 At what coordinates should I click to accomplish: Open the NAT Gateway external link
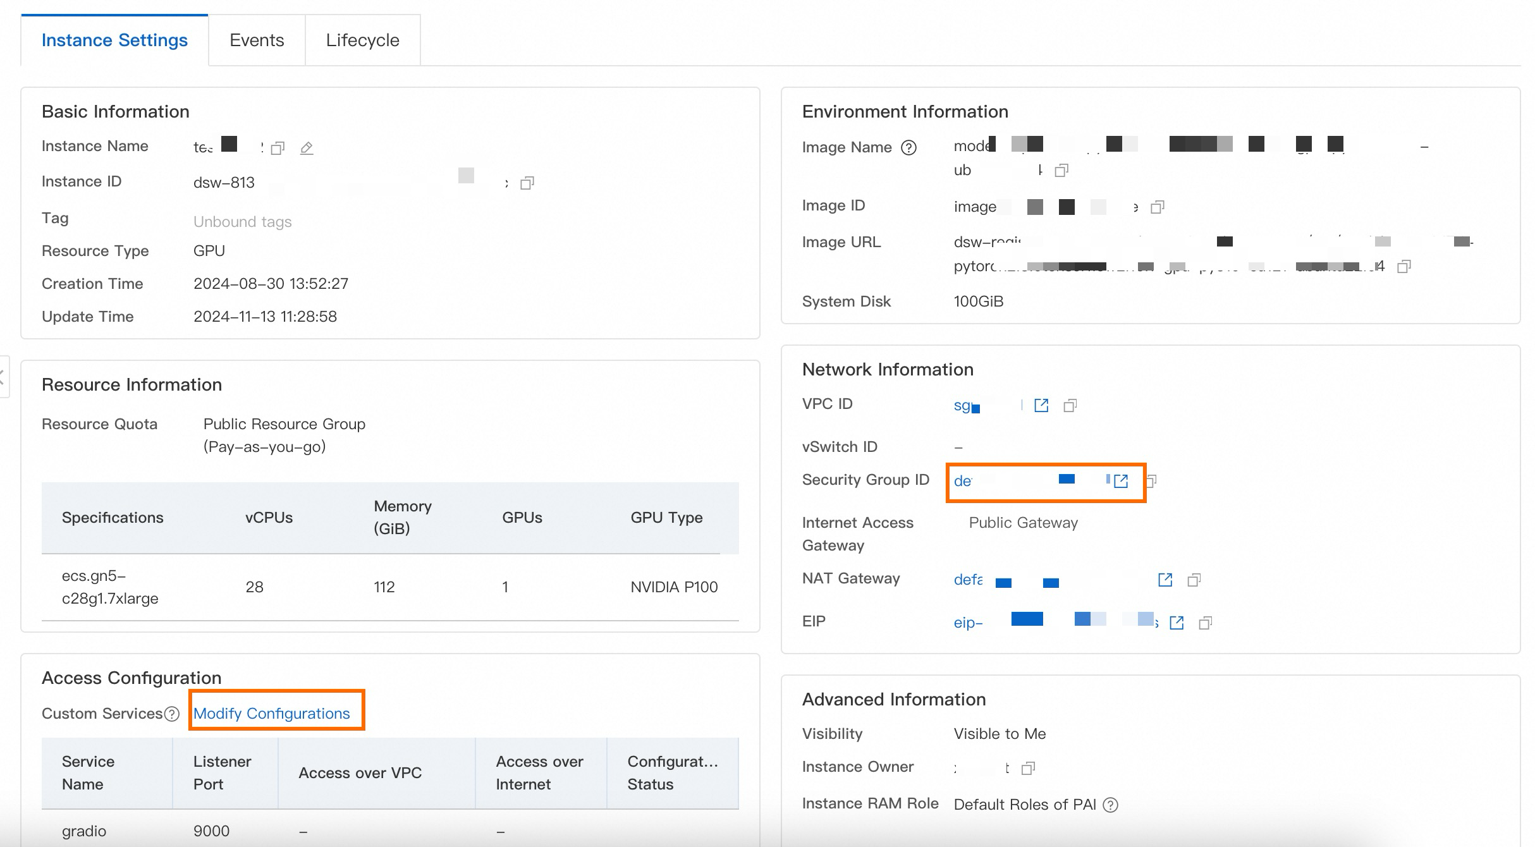click(1165, 580)
